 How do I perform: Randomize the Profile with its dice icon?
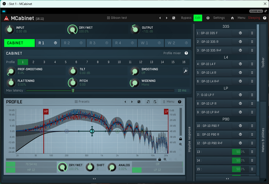[x=139, y=102]
